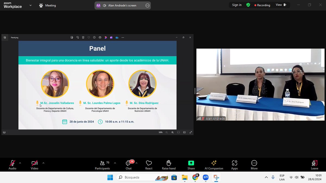Click the rotate icon in photo viewer
The height and width of the screenshot is (183, 326).
click(x=77, y=37)
